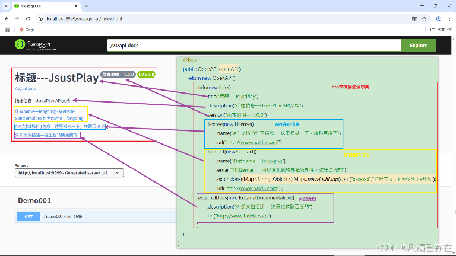Viewport: 456px width, 256px height.
Task: Click Send email to author link
Action: coord(49,118)
